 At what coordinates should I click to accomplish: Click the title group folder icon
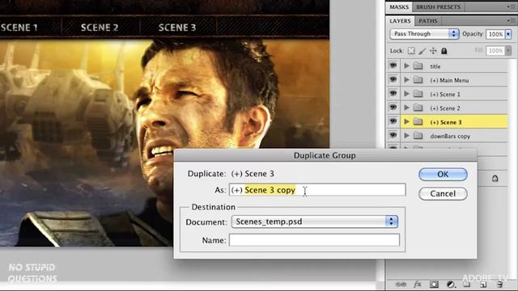coord(418,66)
